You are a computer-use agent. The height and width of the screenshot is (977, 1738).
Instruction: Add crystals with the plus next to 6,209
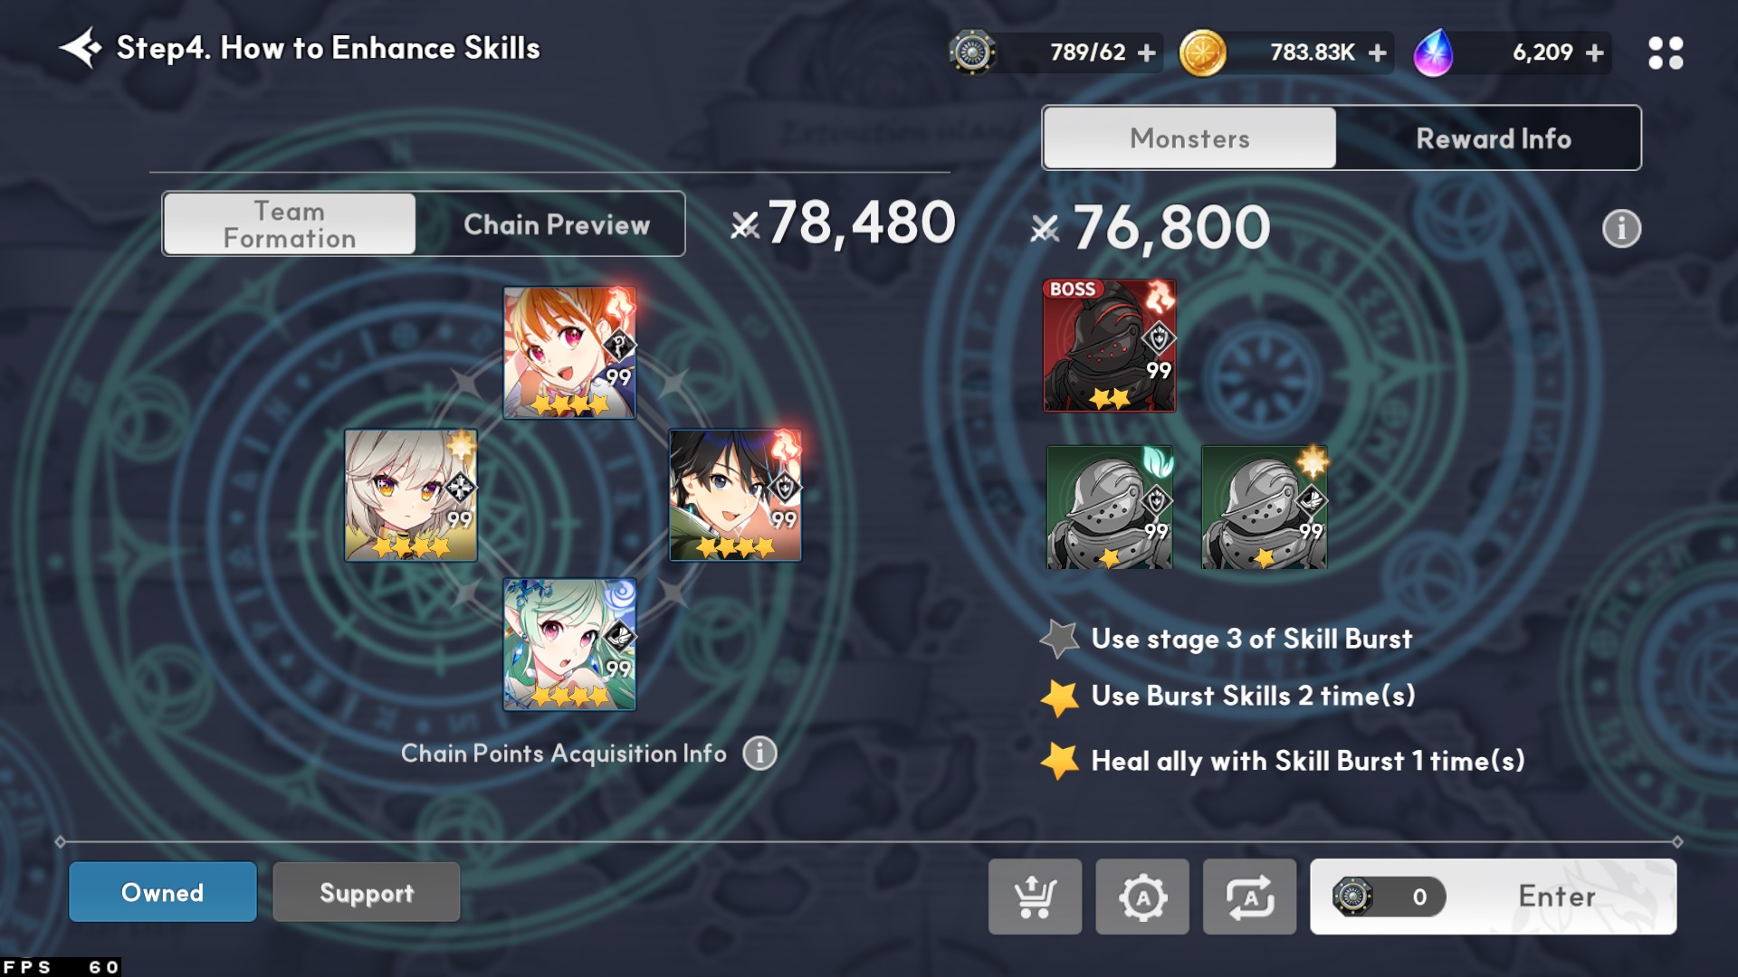(x=1595, y=52)
